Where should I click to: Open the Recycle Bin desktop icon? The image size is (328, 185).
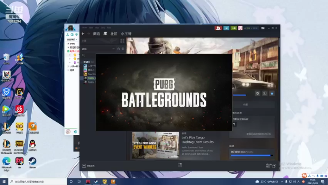(6, 59)
